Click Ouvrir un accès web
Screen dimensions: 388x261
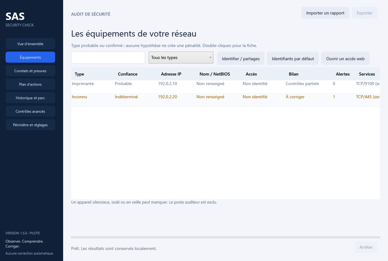[346, 58]
